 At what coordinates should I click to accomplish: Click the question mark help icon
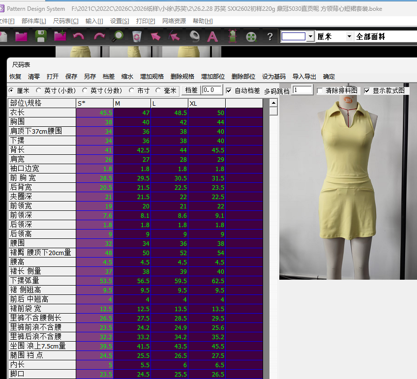269,37
